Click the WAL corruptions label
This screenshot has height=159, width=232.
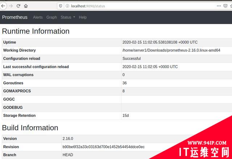tap(18, 75)
